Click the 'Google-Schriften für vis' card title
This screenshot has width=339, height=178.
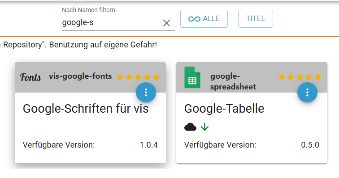point(86,109)
